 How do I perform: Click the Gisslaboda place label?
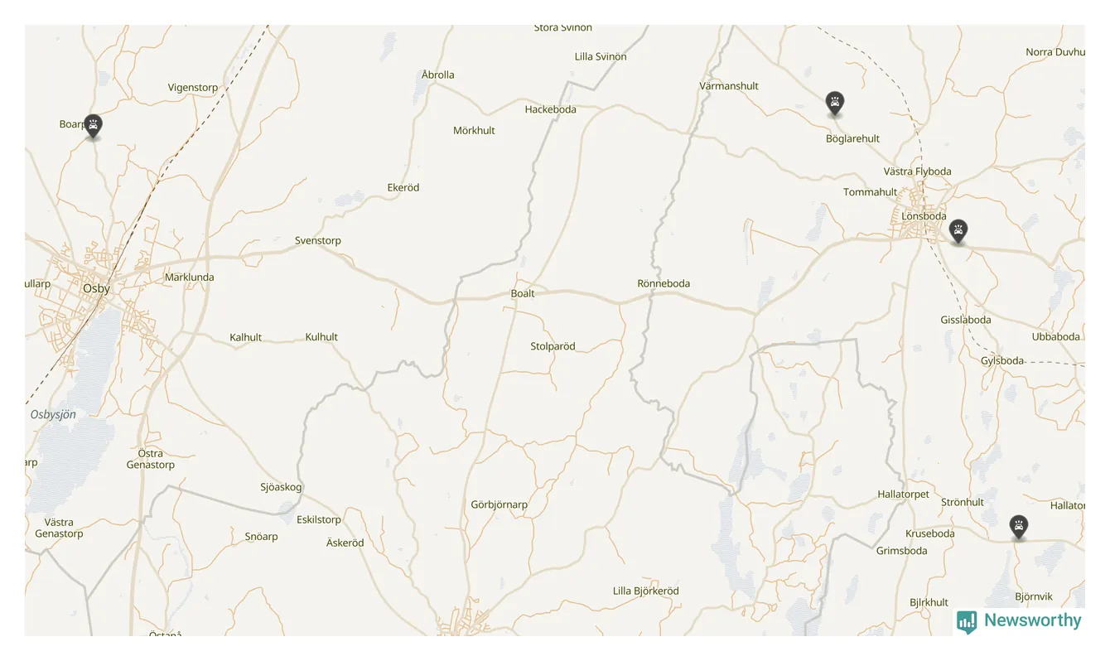click(x=965, y=320)
